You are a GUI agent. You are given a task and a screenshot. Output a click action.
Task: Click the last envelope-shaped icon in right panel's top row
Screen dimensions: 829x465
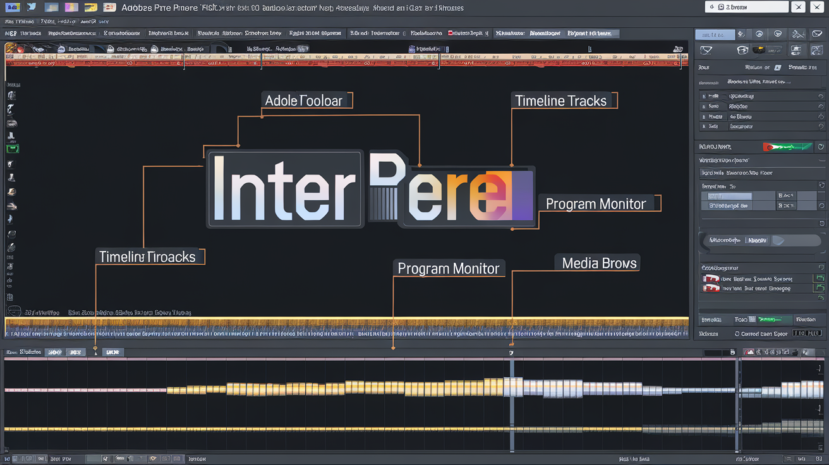[816, 35]
